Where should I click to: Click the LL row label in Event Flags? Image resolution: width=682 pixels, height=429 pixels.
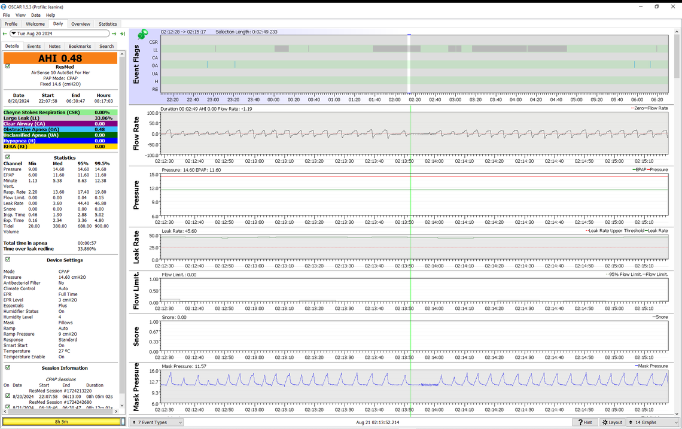tap(156, 50)
